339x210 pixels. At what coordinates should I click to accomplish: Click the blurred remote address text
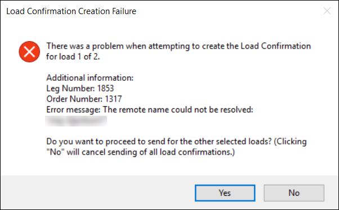(76, 121)
